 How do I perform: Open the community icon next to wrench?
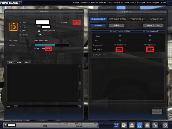tap(147, 125)
